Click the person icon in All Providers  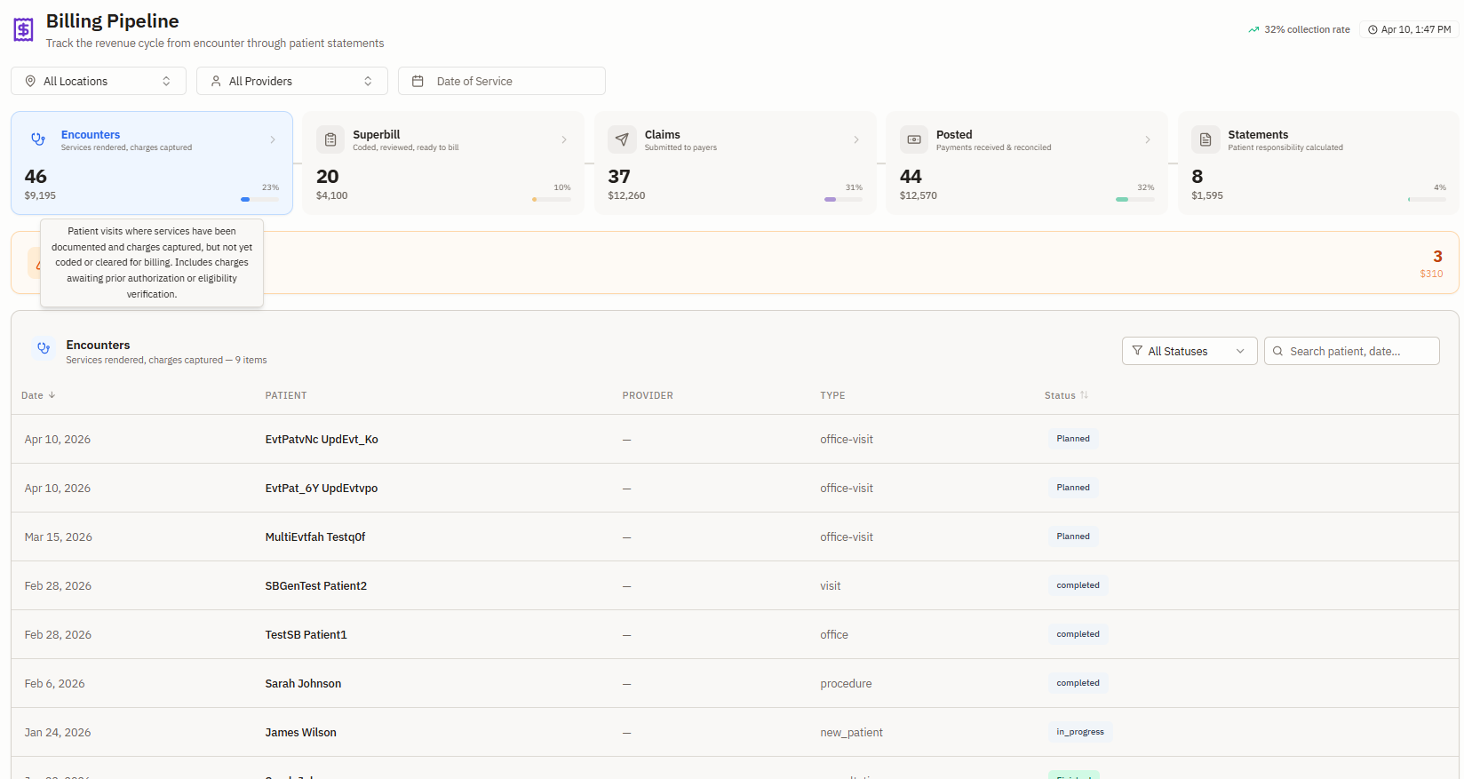coord(216,81)
